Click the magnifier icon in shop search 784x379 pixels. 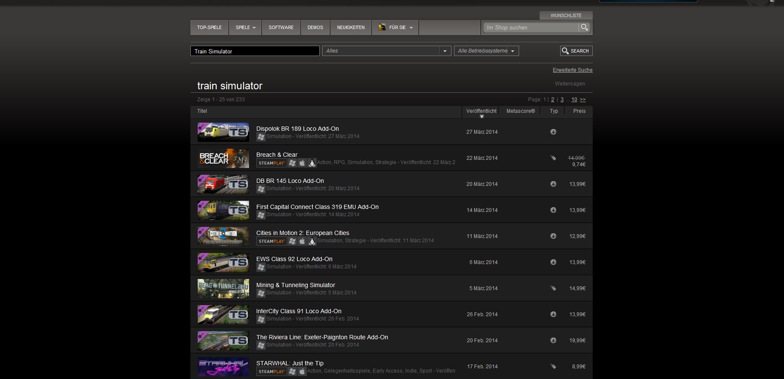coord(584,27)
